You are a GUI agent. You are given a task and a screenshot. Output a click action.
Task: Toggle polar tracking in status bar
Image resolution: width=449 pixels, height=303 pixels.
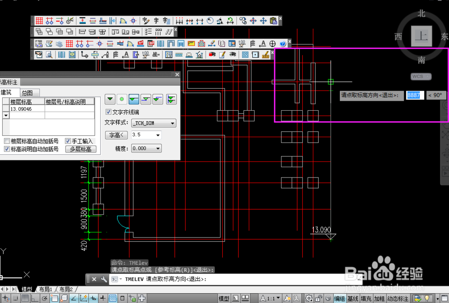pos(44,299)
